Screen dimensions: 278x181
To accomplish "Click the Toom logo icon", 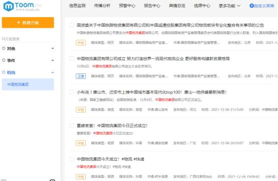I will click(9, 6).
